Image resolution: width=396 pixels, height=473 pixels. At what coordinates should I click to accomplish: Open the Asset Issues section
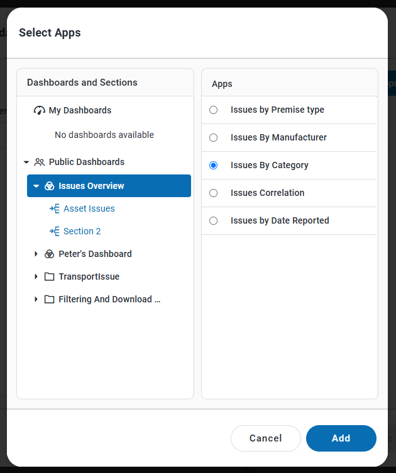click(89, 208)
